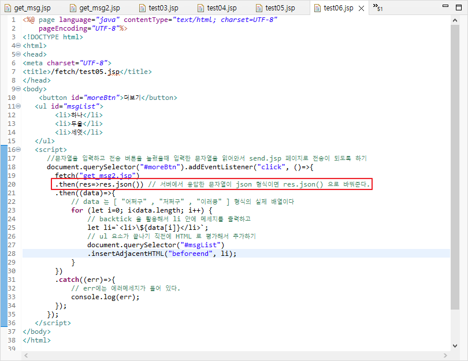
Task: Click the pageEncoding attribute on line 2
Action: click(x=63, y=28)
